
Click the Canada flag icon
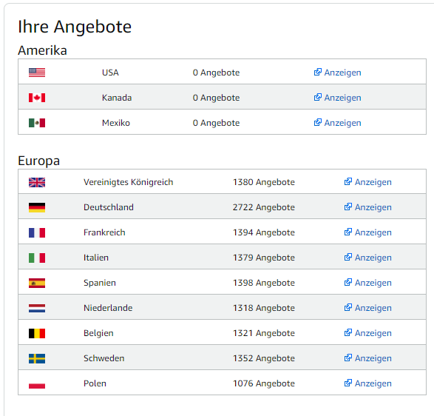coord(37,98)
